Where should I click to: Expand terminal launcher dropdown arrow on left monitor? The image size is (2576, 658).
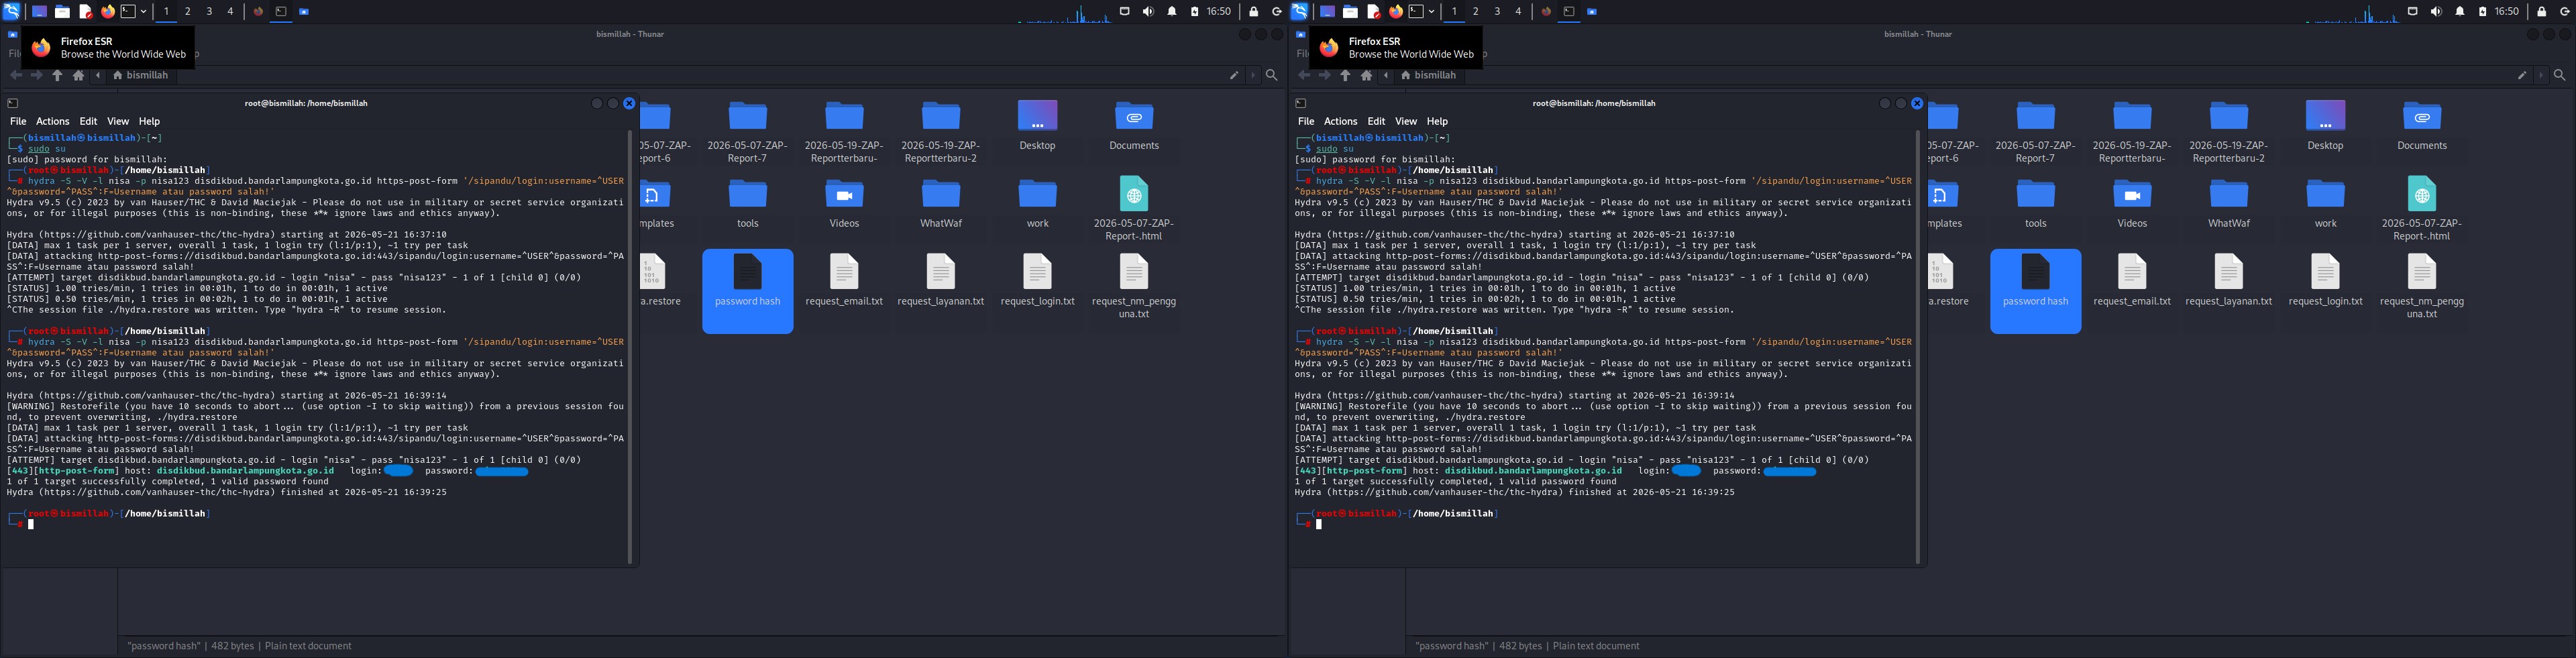coord(144,12)
